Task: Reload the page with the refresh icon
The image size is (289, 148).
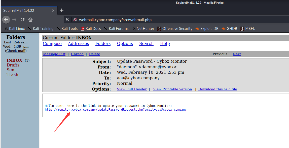Action: coord(22,20)
